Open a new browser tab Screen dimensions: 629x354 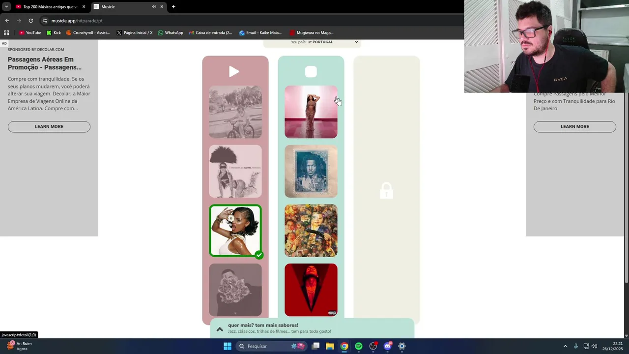[x=173, y=7]
